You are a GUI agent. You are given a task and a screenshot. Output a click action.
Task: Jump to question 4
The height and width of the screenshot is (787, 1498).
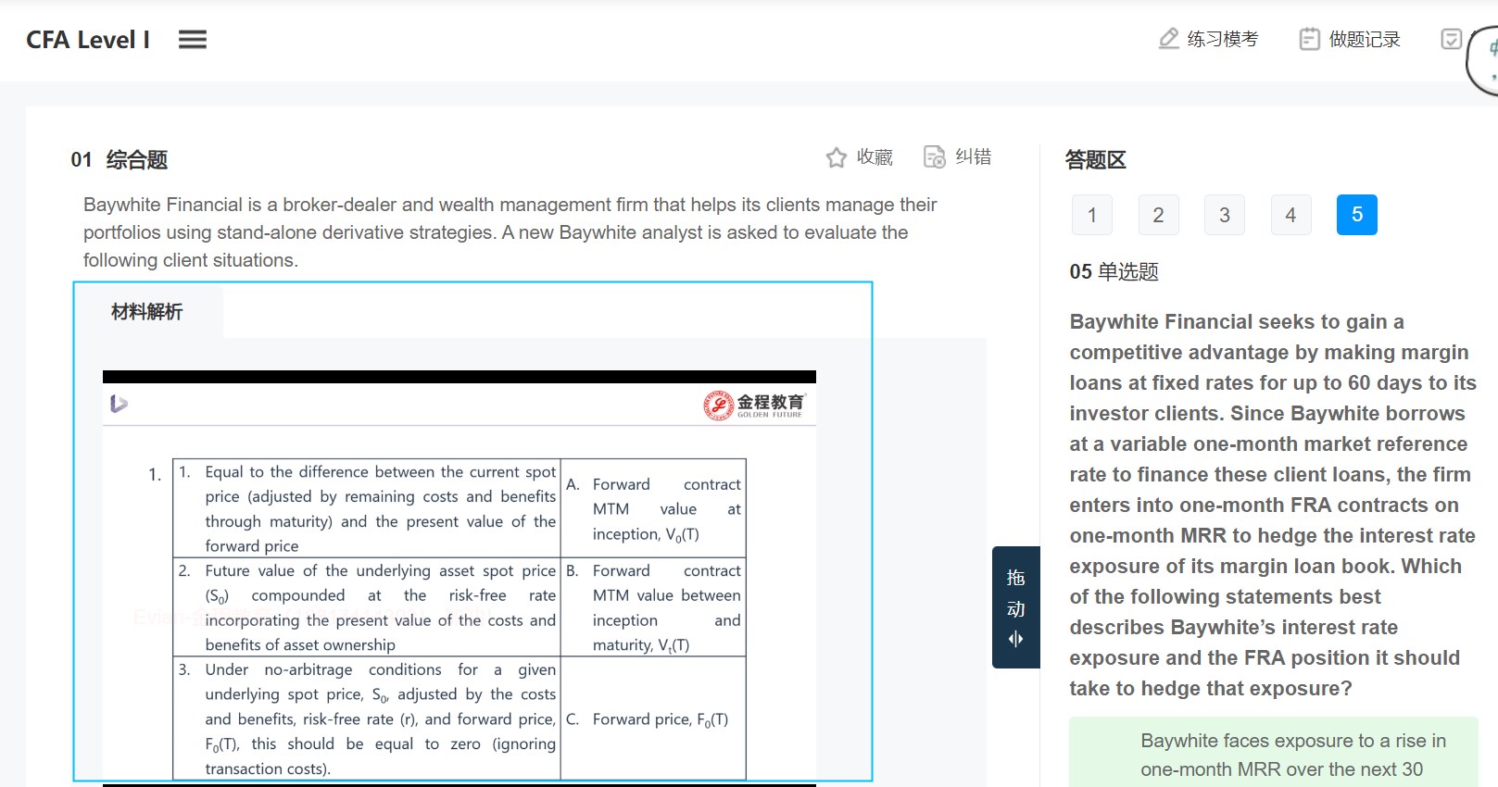tap(1290, 215)
